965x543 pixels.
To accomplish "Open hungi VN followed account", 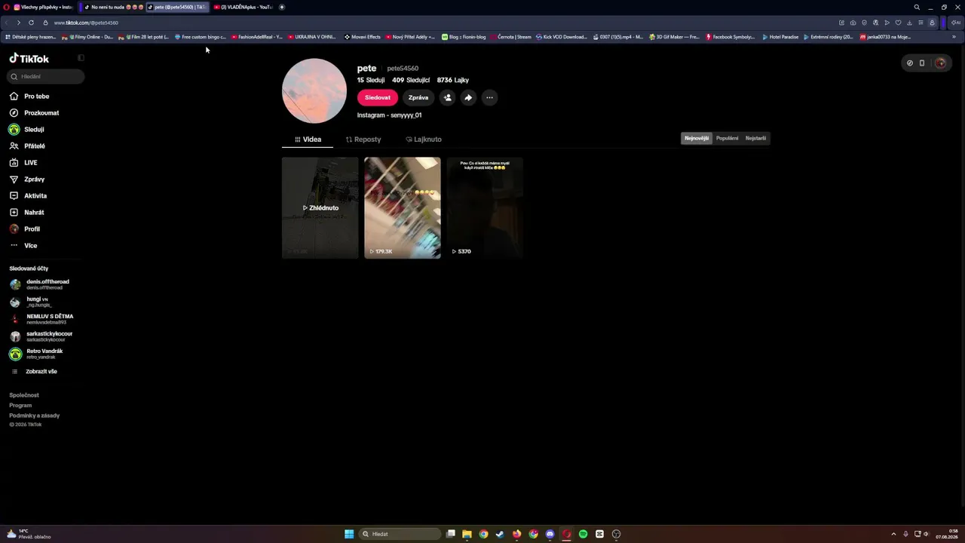I will pyautogui.click(x=30, y=302).
